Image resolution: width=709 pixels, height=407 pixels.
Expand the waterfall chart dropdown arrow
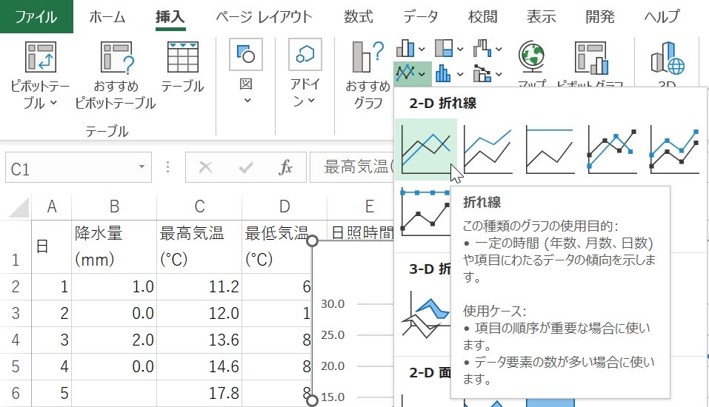tap(499, 50)
